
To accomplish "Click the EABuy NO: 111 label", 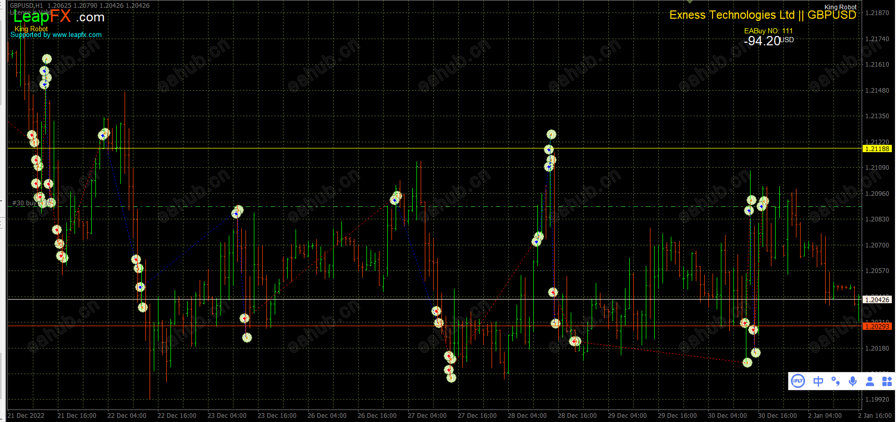I will tap(768, 31).
